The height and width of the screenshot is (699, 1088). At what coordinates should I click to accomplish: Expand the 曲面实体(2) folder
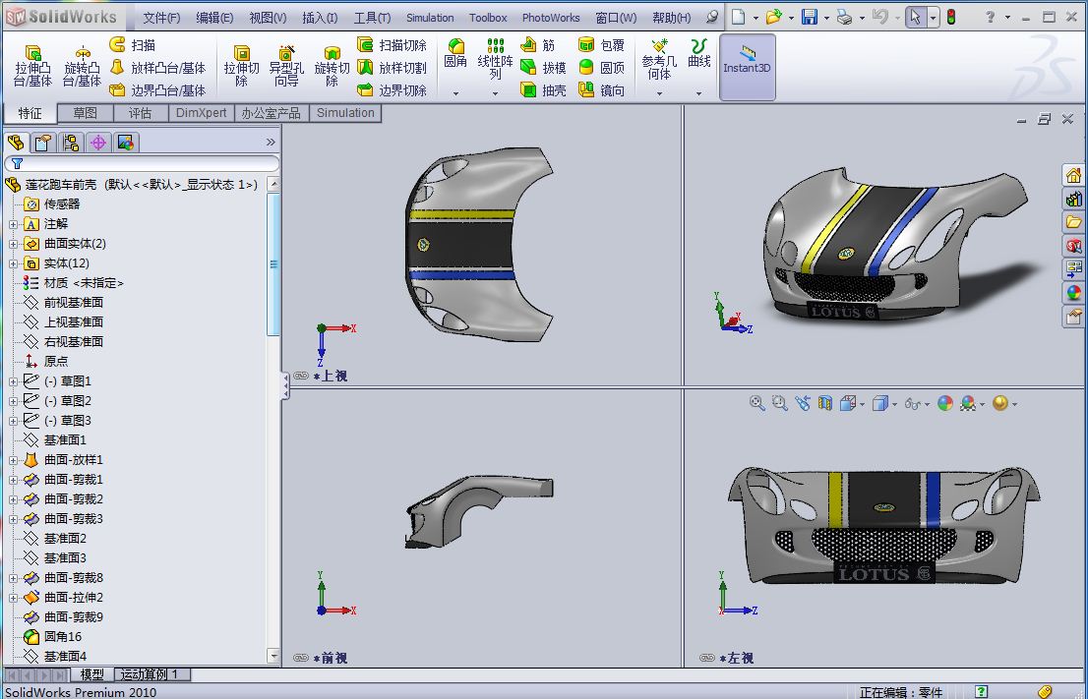pyautogui.click(x=13, y=244)
